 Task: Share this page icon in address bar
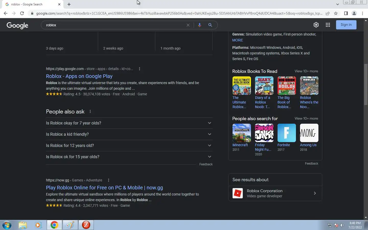point(328,13)
